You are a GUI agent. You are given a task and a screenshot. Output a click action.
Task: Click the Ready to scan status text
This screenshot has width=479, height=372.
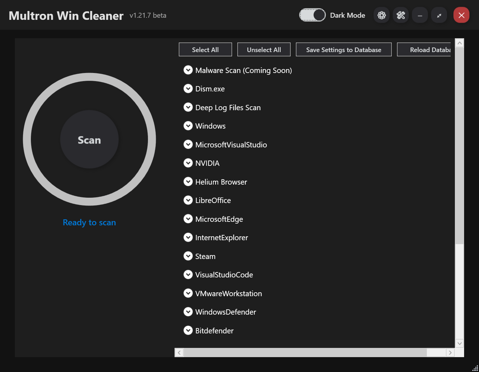point(89,222)
